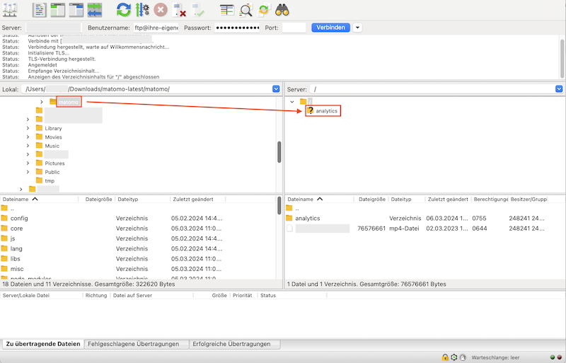Screen dimensions: 566x363
Task: Expand the Public folder
Action: click(28, 172)
